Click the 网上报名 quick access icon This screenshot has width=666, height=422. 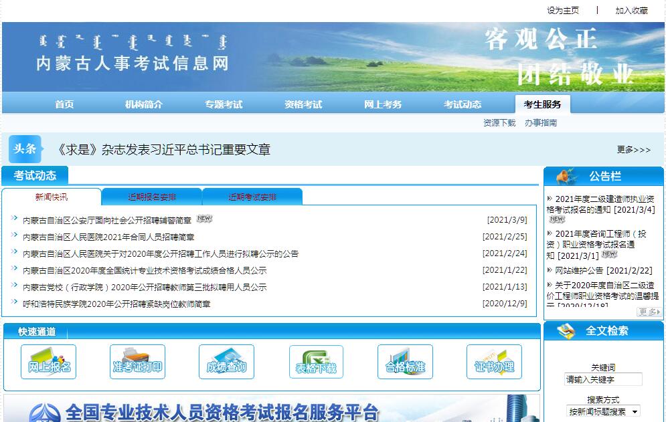tap(48, 362)
